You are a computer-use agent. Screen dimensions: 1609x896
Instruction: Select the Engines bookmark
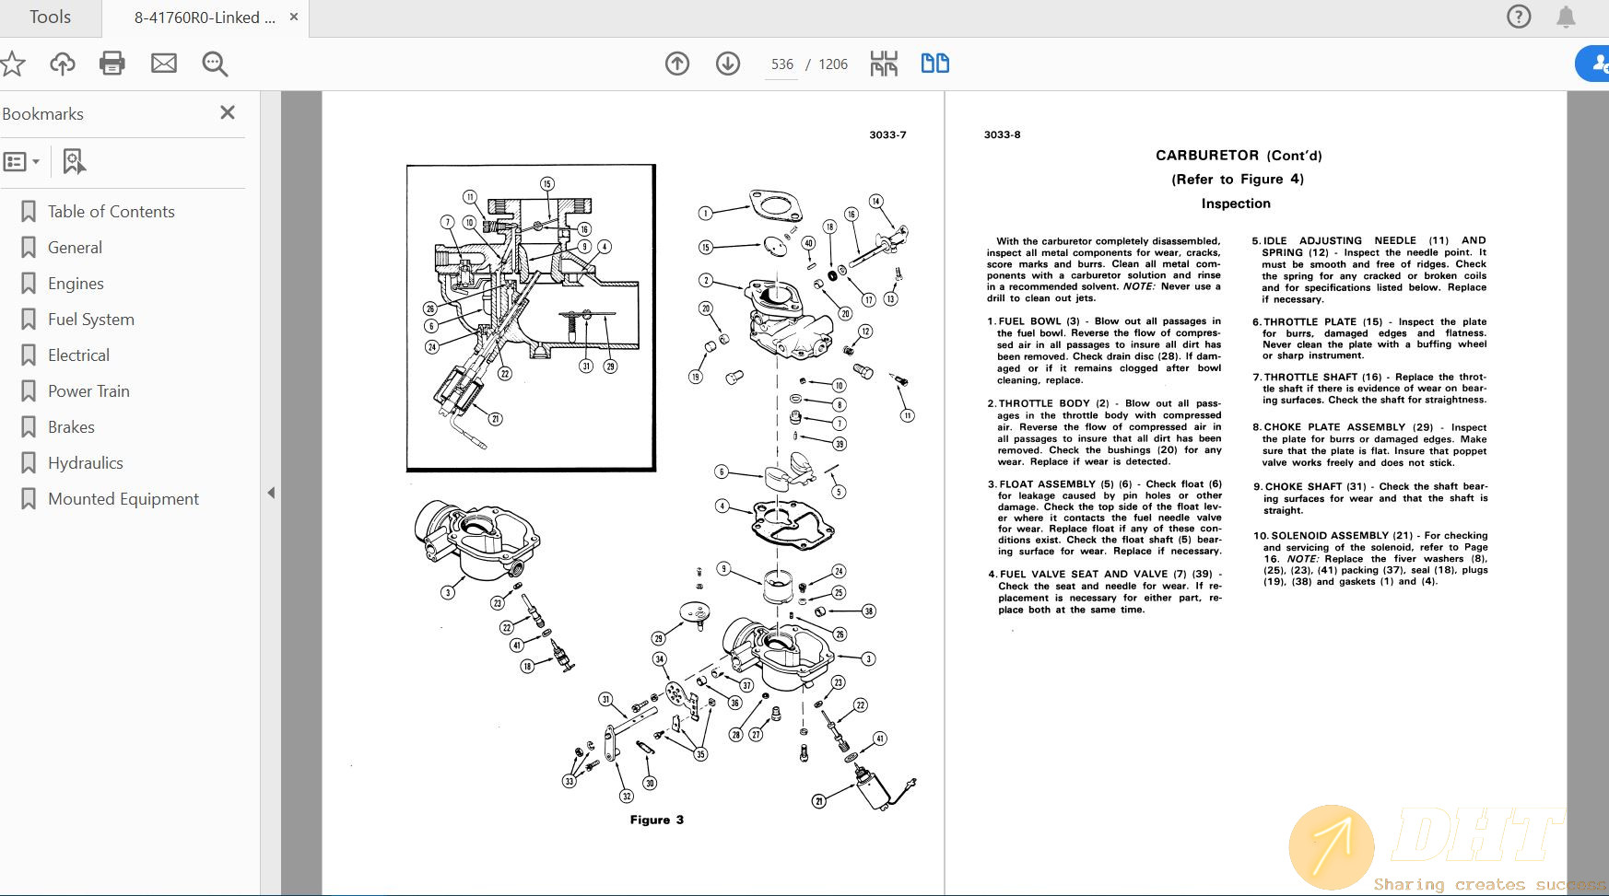pyautogui.click(x=76, y=283)
